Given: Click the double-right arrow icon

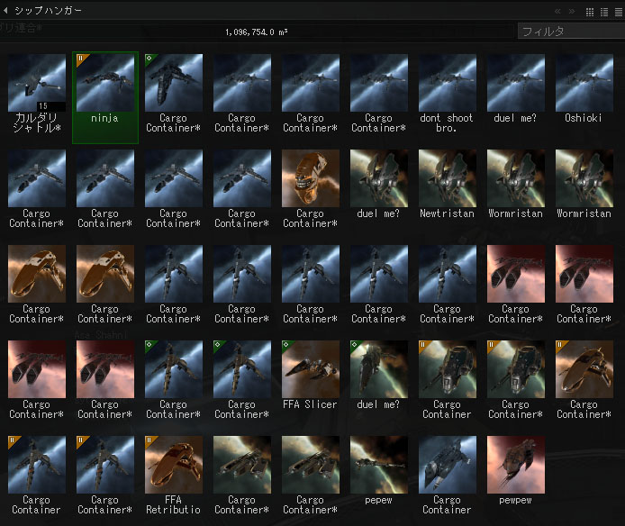Looking at the screenshot, I should pyautogui.click(x=572, y=12).
